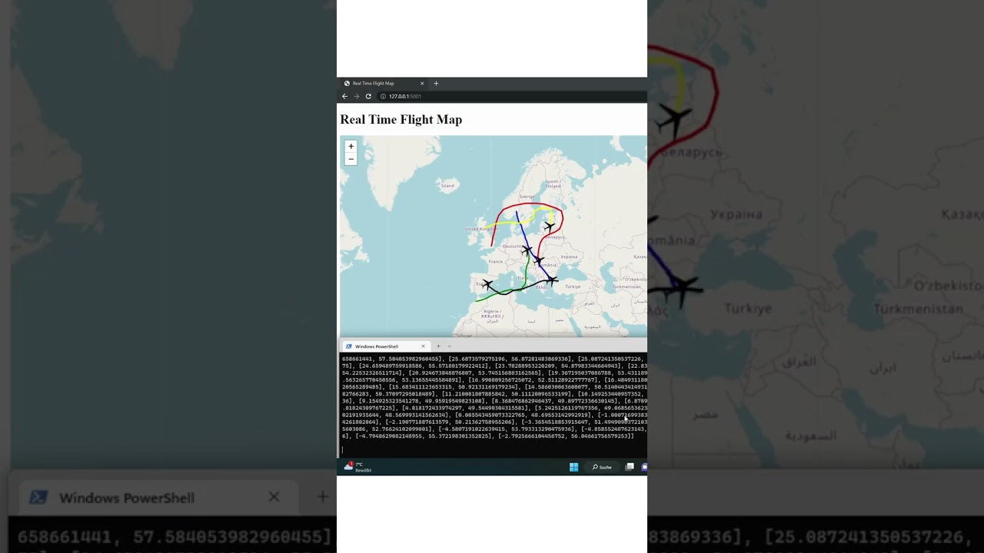
Task: Select the Windows PowerShell tab
Action: 384,346
